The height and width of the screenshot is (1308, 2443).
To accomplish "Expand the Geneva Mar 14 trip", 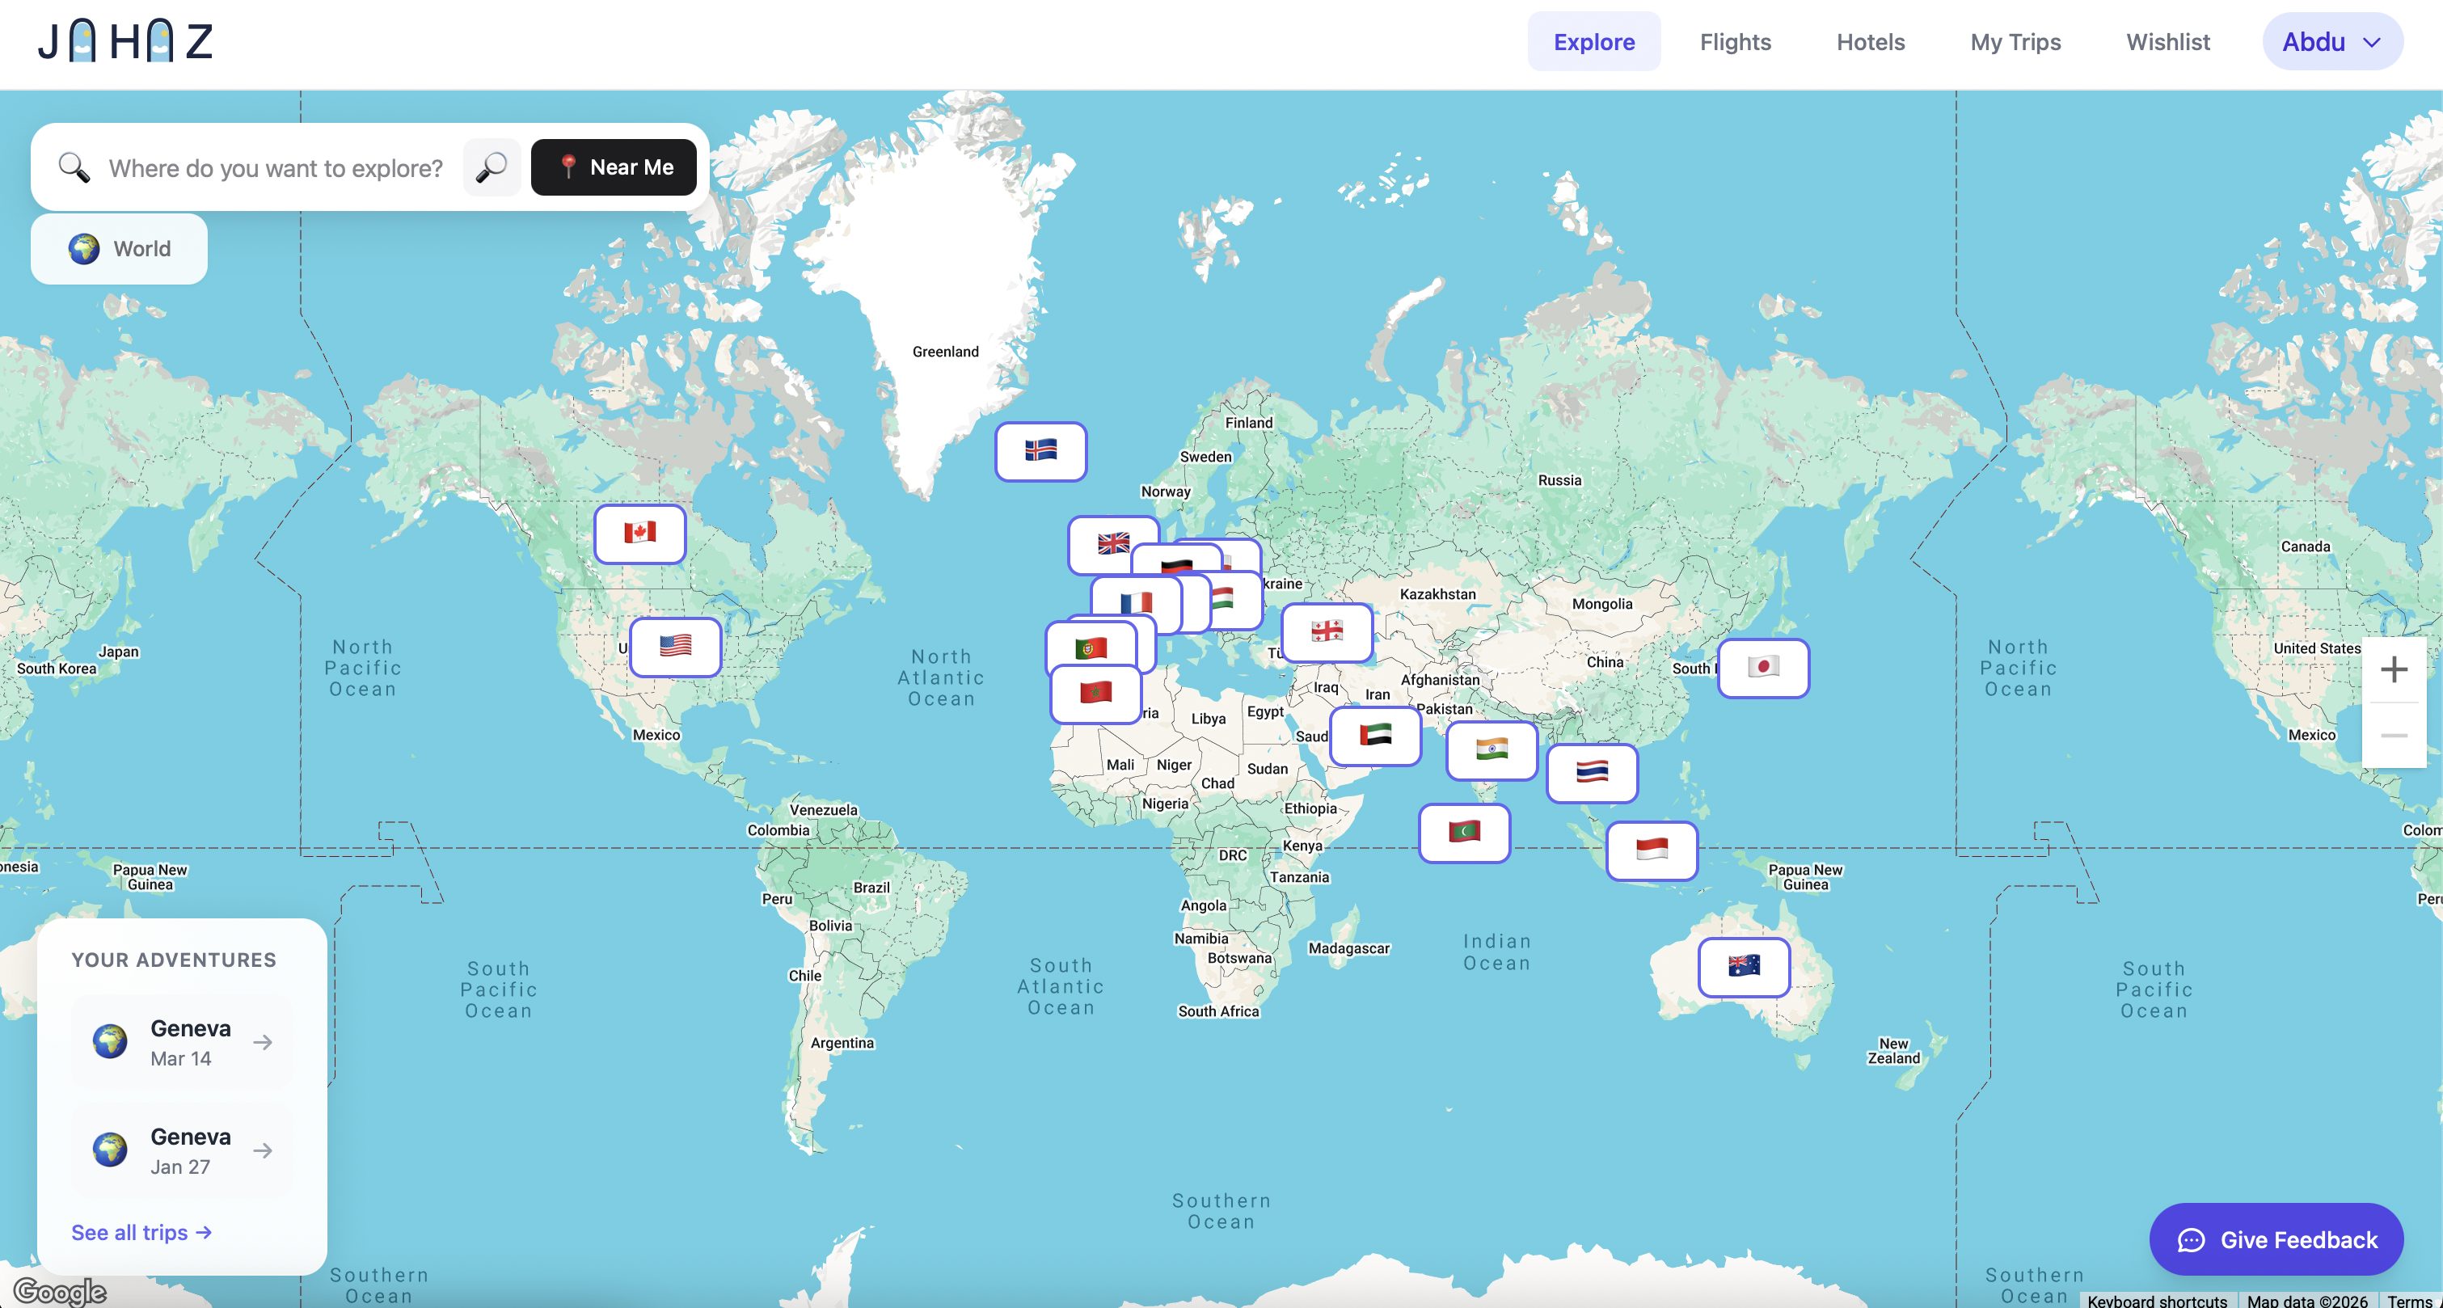I will pos(180,1040).
